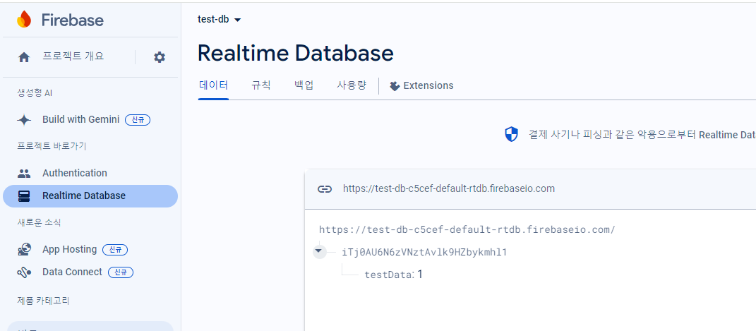
Task: Open App Hosting in sidebar
Action: coord(69,250)
